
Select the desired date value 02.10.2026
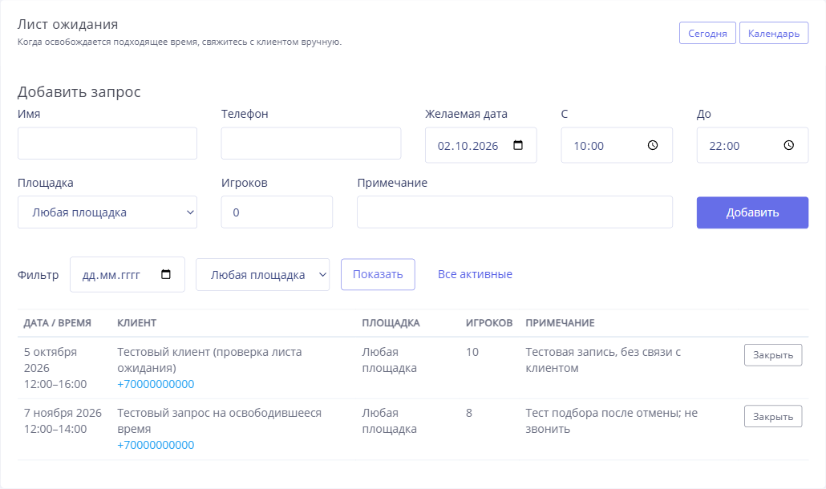[x=468, y=146]
